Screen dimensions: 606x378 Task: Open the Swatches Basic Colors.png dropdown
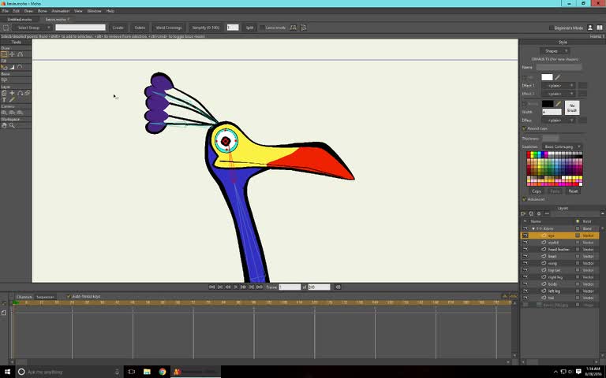(x=562, y=146)
